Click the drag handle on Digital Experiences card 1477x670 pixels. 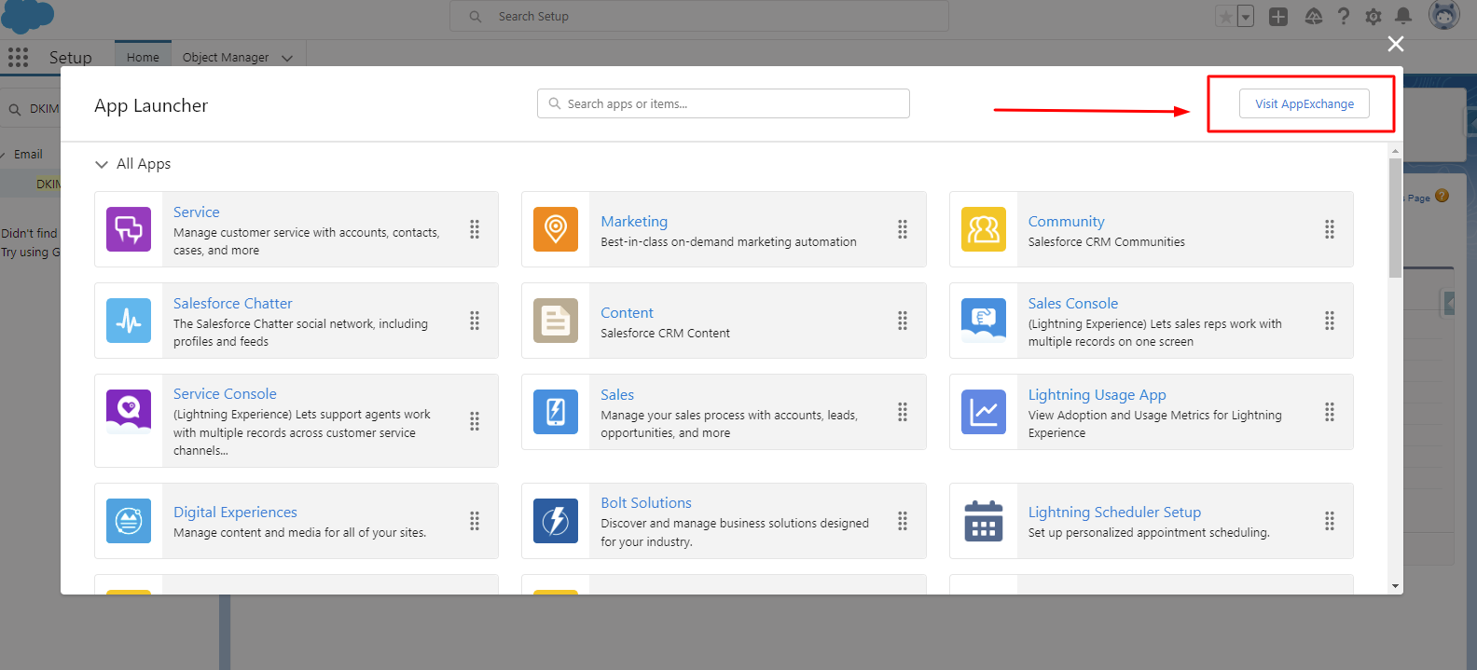(475, 521)
